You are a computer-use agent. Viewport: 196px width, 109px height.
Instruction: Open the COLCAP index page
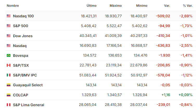point(21,95)
